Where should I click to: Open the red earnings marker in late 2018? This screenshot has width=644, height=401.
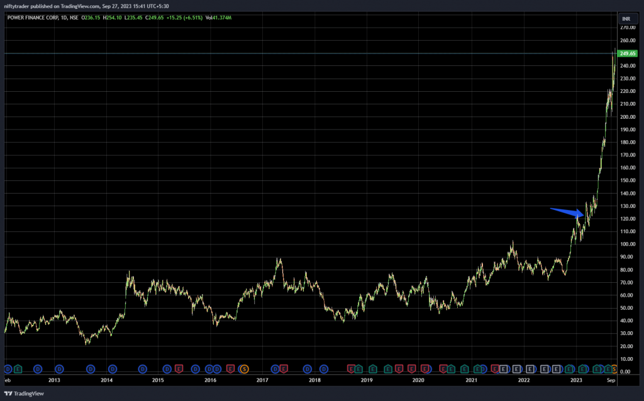point(351,369)
